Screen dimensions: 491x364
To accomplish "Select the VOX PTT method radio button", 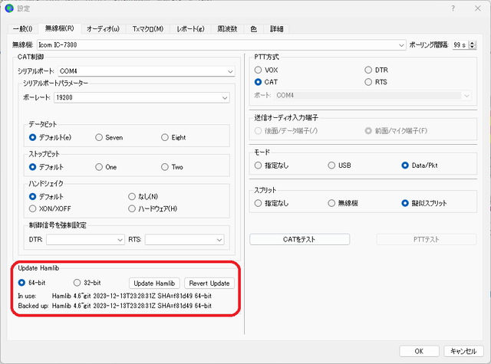I will point(258,70).
